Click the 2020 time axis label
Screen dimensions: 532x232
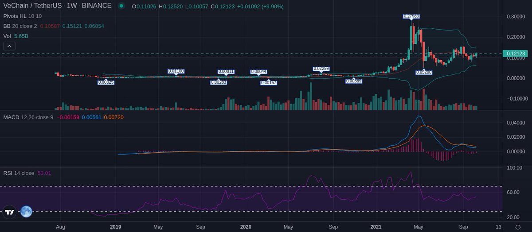[x=245, y=226]
